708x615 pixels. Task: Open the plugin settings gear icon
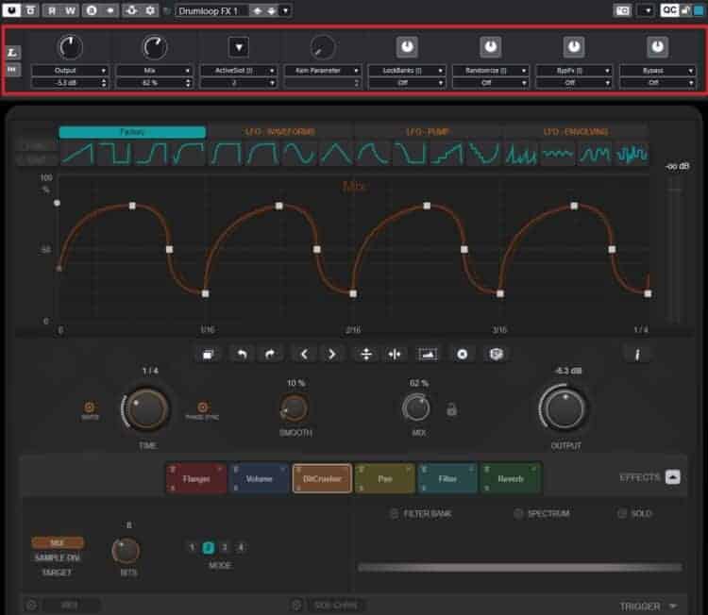(x=150, y=10)
